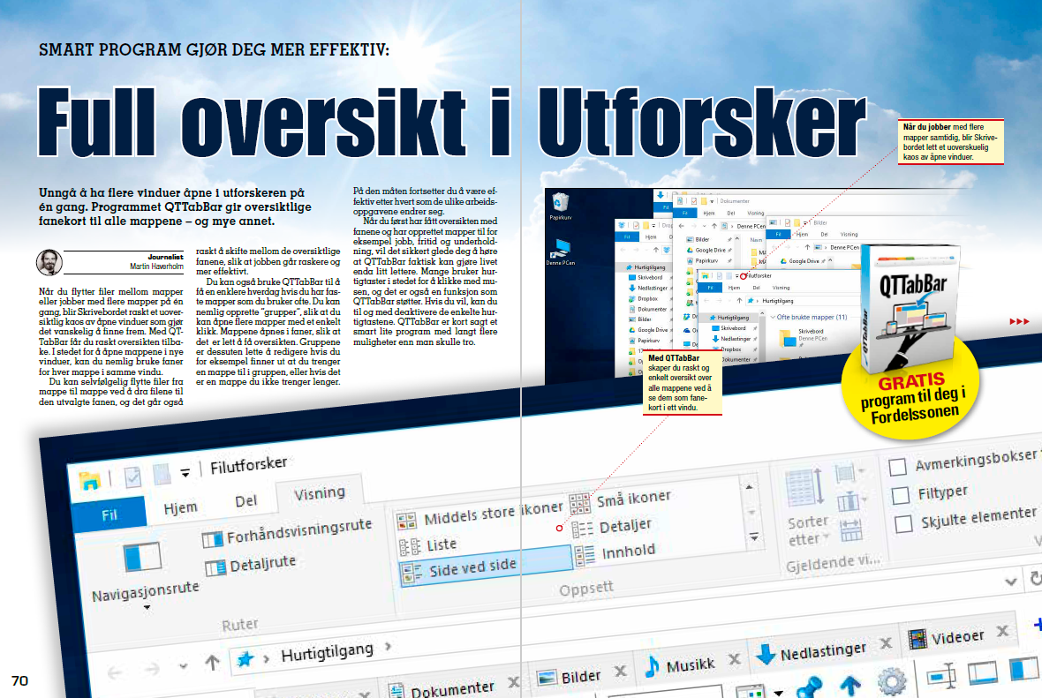Select the Detaljer layout option
1042x698 pixels.
point(611,528)
